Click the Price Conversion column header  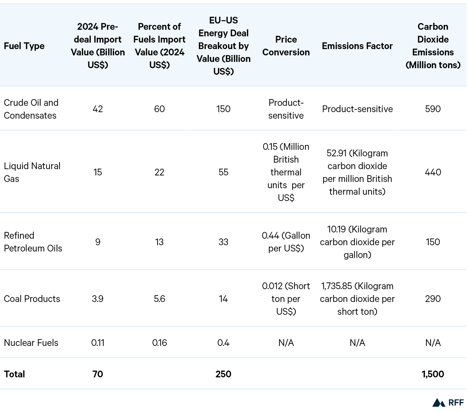[x=286, y=46]
